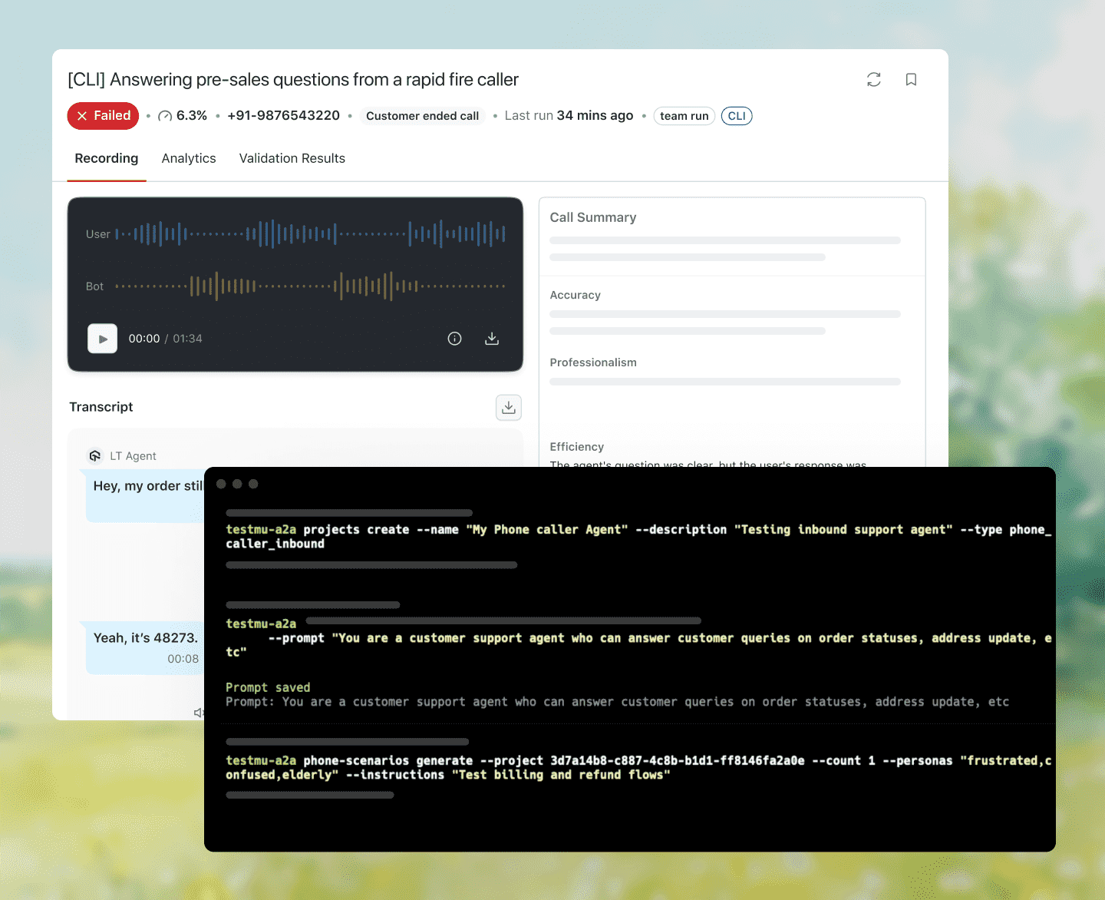Click the team run tag

click(684, 116)
